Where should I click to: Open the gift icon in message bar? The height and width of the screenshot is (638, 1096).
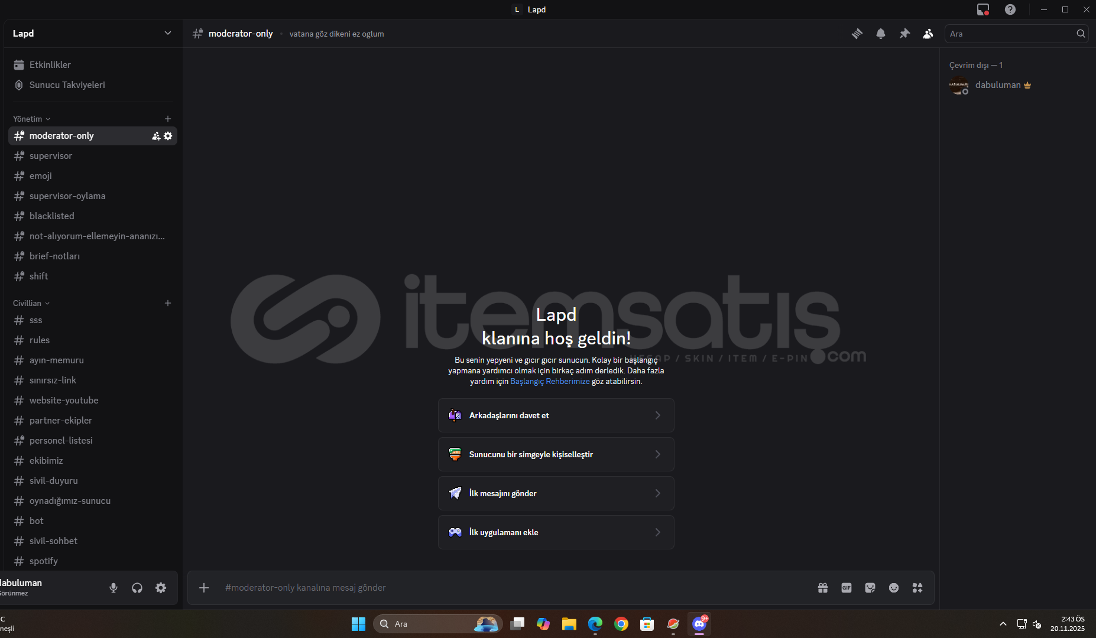point(823,588)
